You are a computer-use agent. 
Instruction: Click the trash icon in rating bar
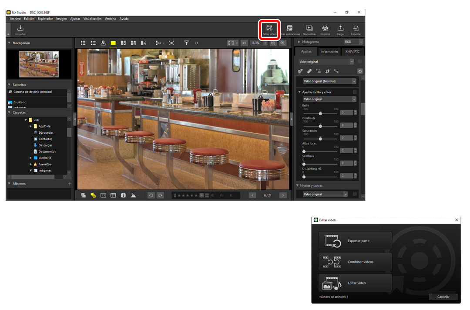(175, 195)
